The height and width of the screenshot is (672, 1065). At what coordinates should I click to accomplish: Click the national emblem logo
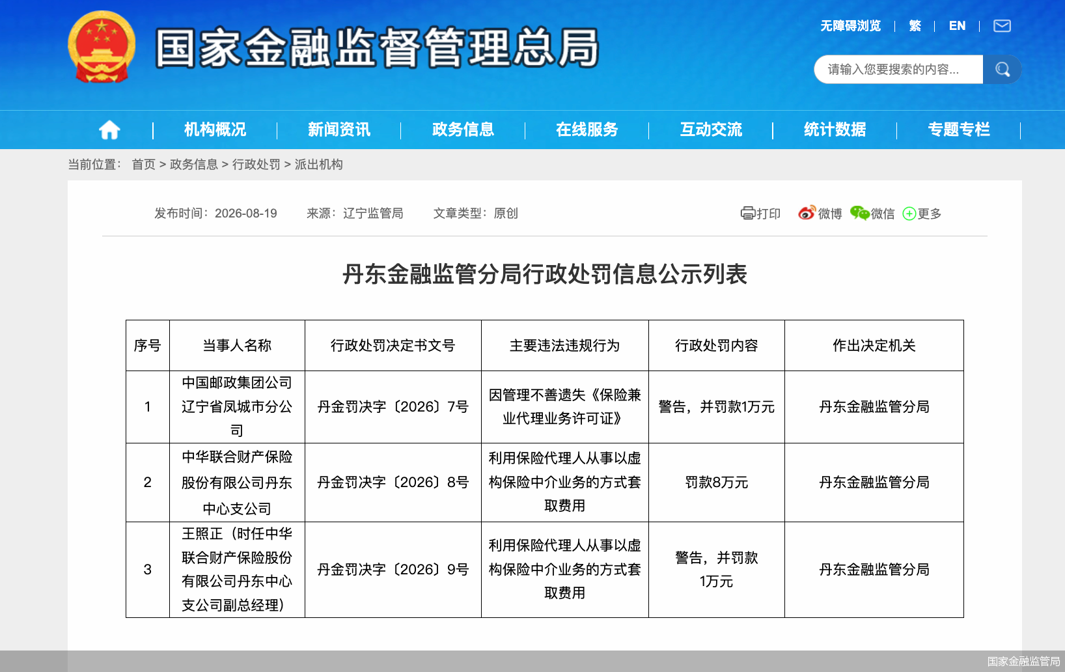click(x=102, y=47)
